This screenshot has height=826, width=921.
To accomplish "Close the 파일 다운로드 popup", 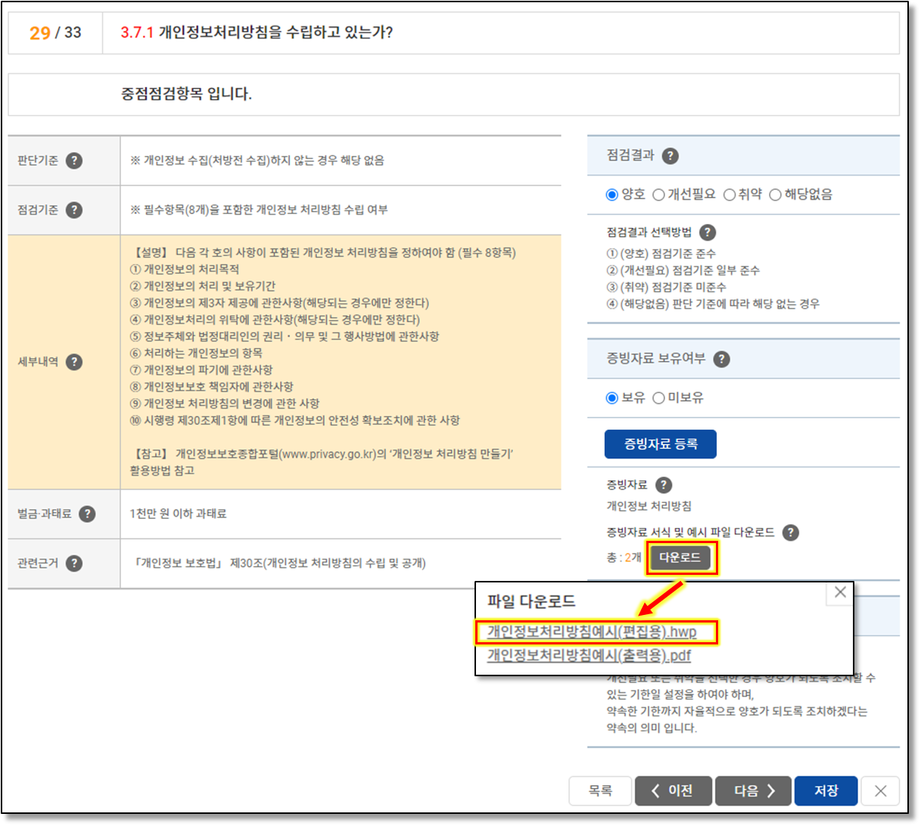I will point(840,592).
